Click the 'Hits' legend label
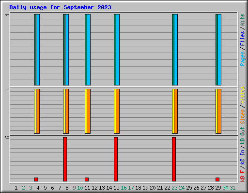 click(x=243, y=20)
